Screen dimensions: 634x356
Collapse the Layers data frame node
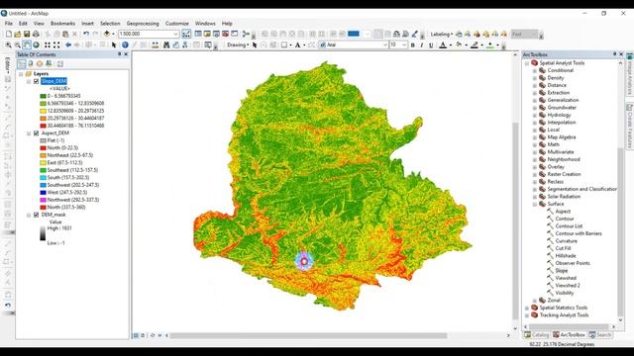21,74
